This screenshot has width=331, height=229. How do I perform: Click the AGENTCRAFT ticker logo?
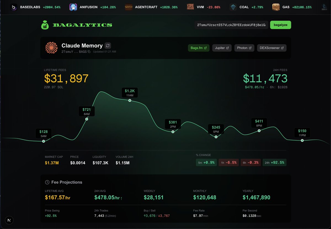128,7
